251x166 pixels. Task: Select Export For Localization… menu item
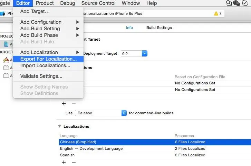(x=48, y=59)
